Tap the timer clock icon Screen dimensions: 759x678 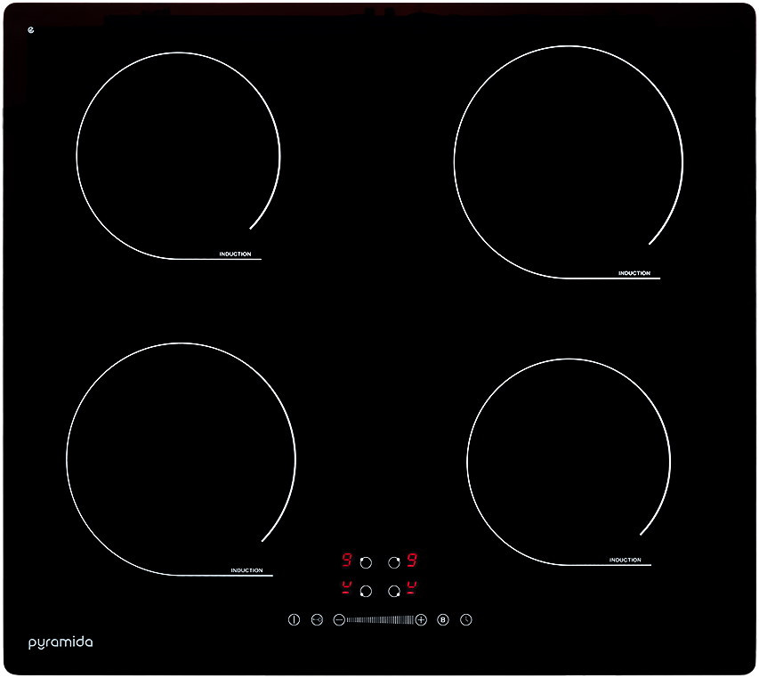465,620
